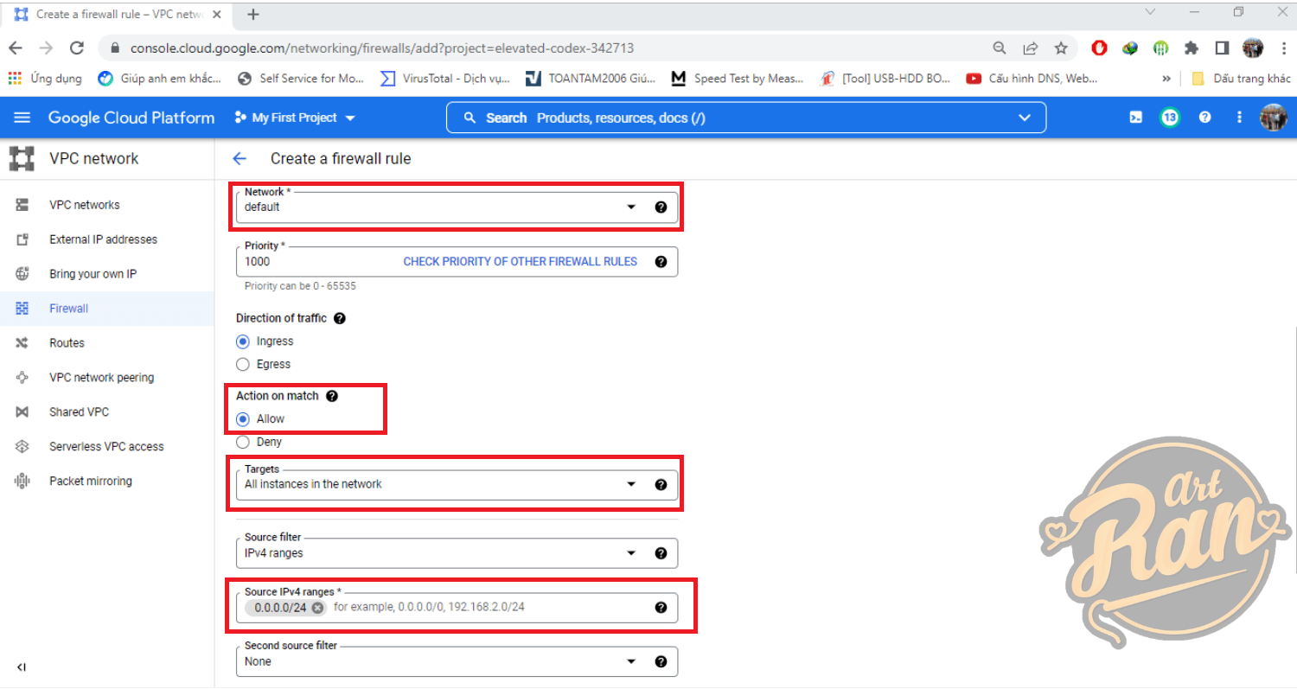Open the Second source filter dropdown
Image resolution: width=1297 pixels, height=689 pixels.
point(457,661)
